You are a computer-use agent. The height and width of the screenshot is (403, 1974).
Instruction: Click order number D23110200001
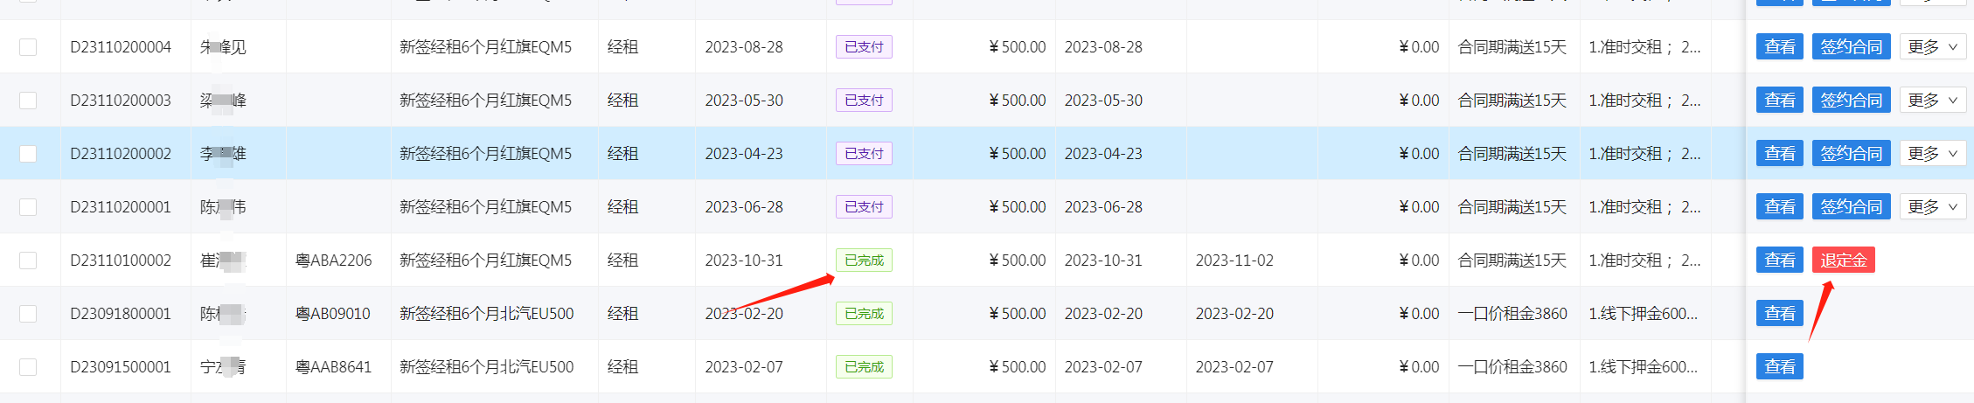(x=121, y=207)
